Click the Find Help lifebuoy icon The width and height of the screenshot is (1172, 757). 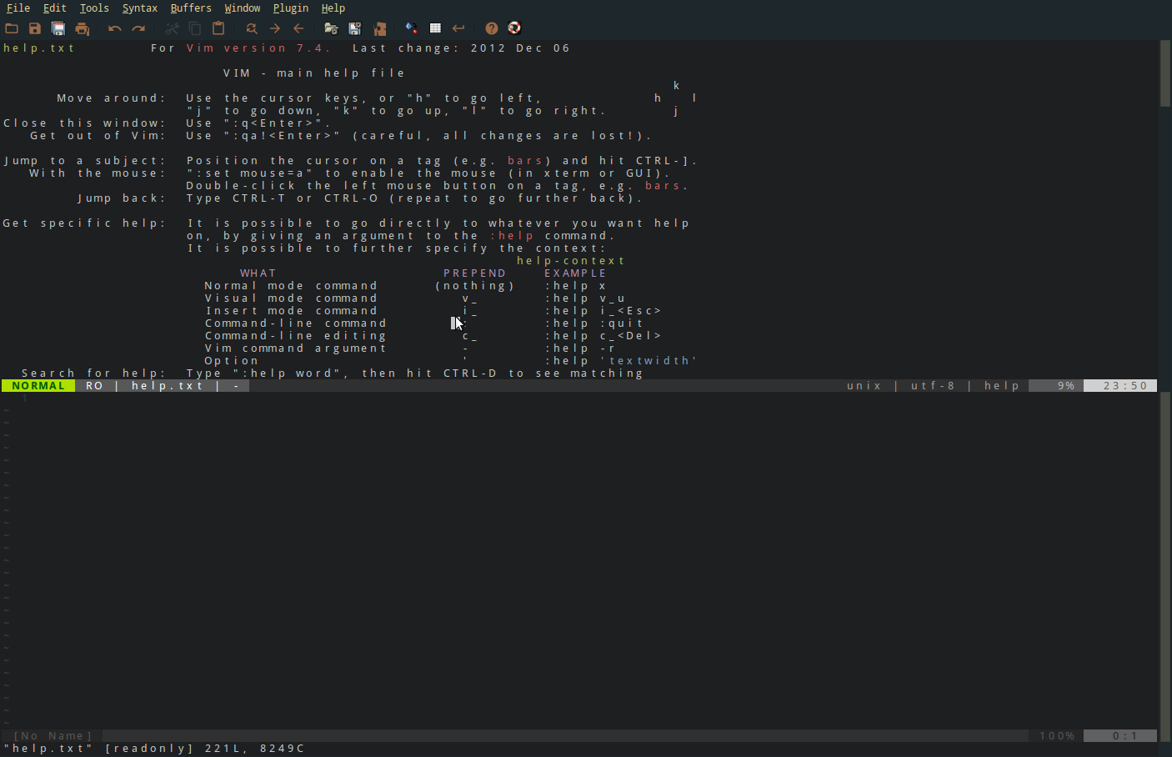click(515, 28)
